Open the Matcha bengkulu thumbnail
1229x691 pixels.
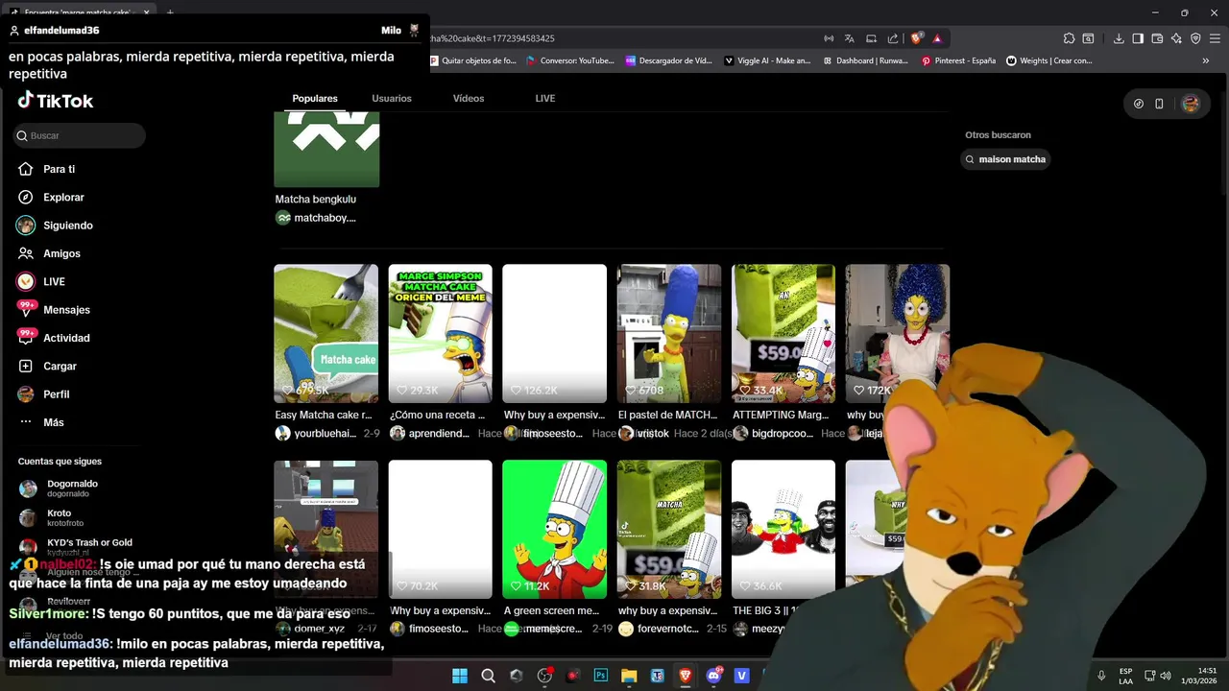coord(326,149)
